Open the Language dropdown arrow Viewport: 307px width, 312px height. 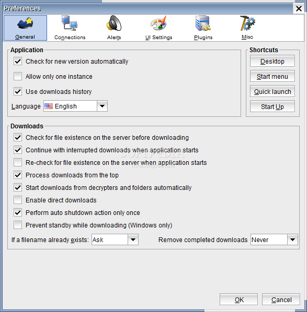[x=102, y=106]
